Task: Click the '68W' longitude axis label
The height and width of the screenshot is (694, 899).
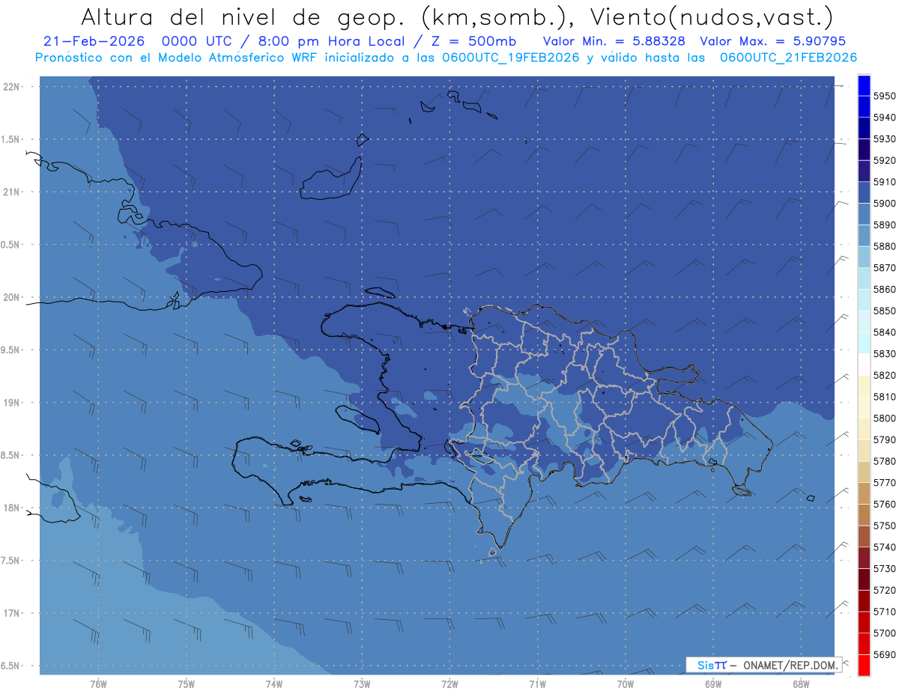Action: click(x=800, y=684)
